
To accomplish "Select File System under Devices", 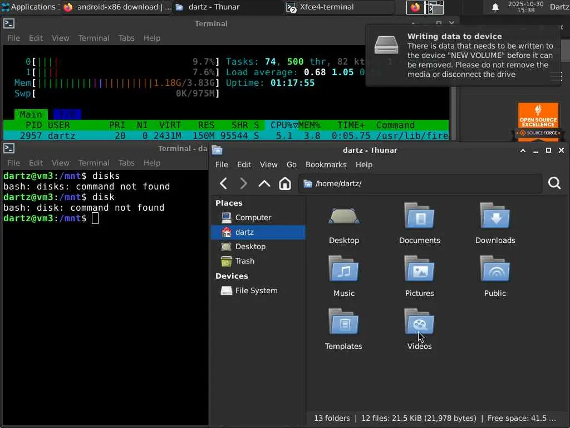I will click(x=255, y=290).
